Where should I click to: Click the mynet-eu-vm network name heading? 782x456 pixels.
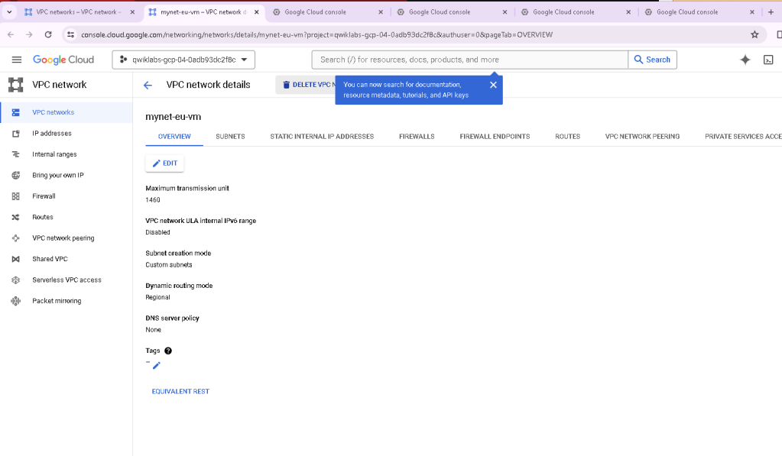(173, 117)
